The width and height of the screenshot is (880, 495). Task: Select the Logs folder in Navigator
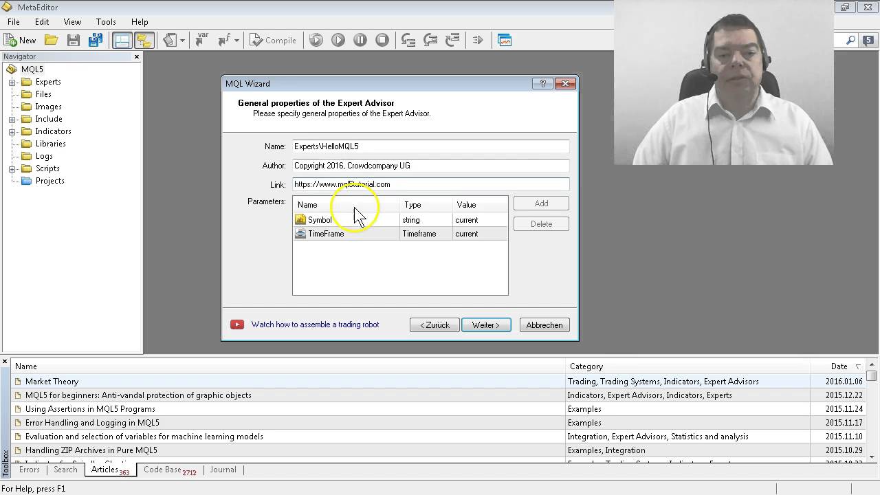[44, 156]
